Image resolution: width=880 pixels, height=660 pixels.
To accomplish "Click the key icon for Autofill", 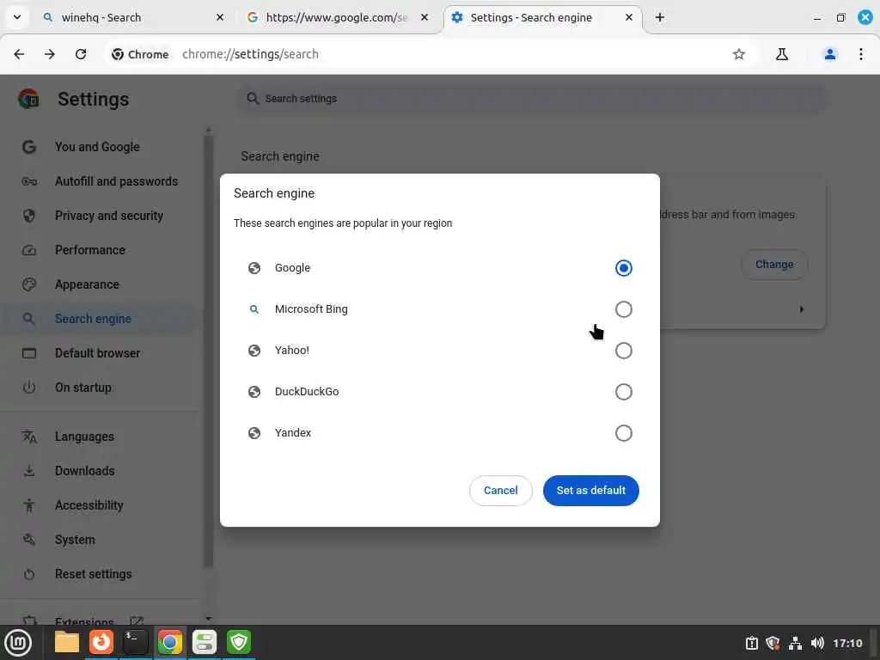I will click(28, 181).
